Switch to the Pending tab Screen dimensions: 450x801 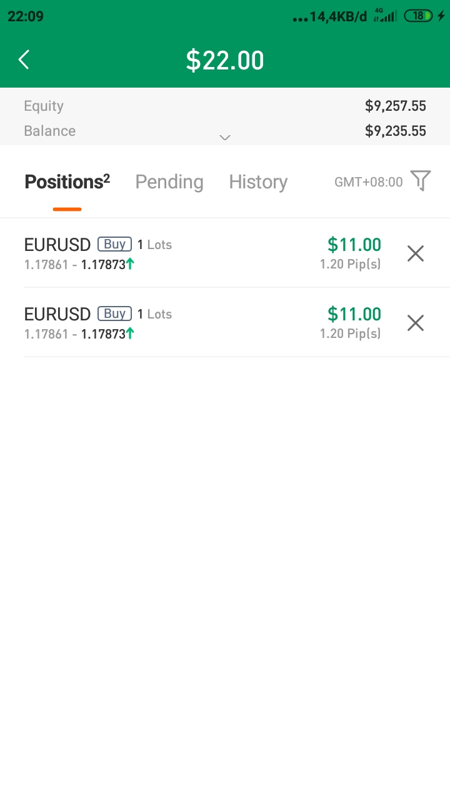coord(169,182)
